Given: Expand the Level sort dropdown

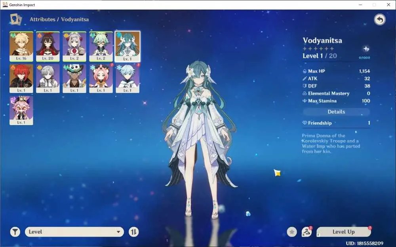Looking at the screenshot, I should pos(74,232).
